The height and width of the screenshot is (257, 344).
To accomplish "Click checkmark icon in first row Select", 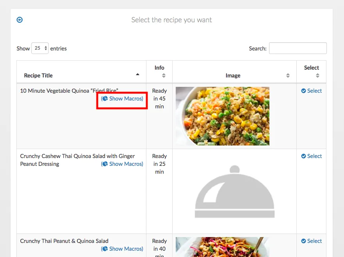I will [303, 91].
